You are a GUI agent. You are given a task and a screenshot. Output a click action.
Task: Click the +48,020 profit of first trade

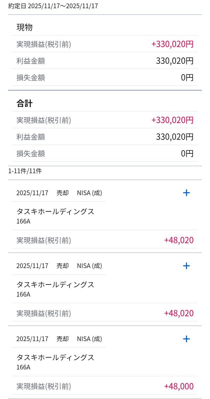(179, 240)
